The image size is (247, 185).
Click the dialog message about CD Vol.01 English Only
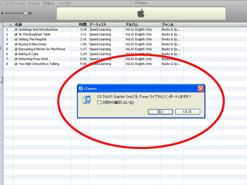pos(144,97)
